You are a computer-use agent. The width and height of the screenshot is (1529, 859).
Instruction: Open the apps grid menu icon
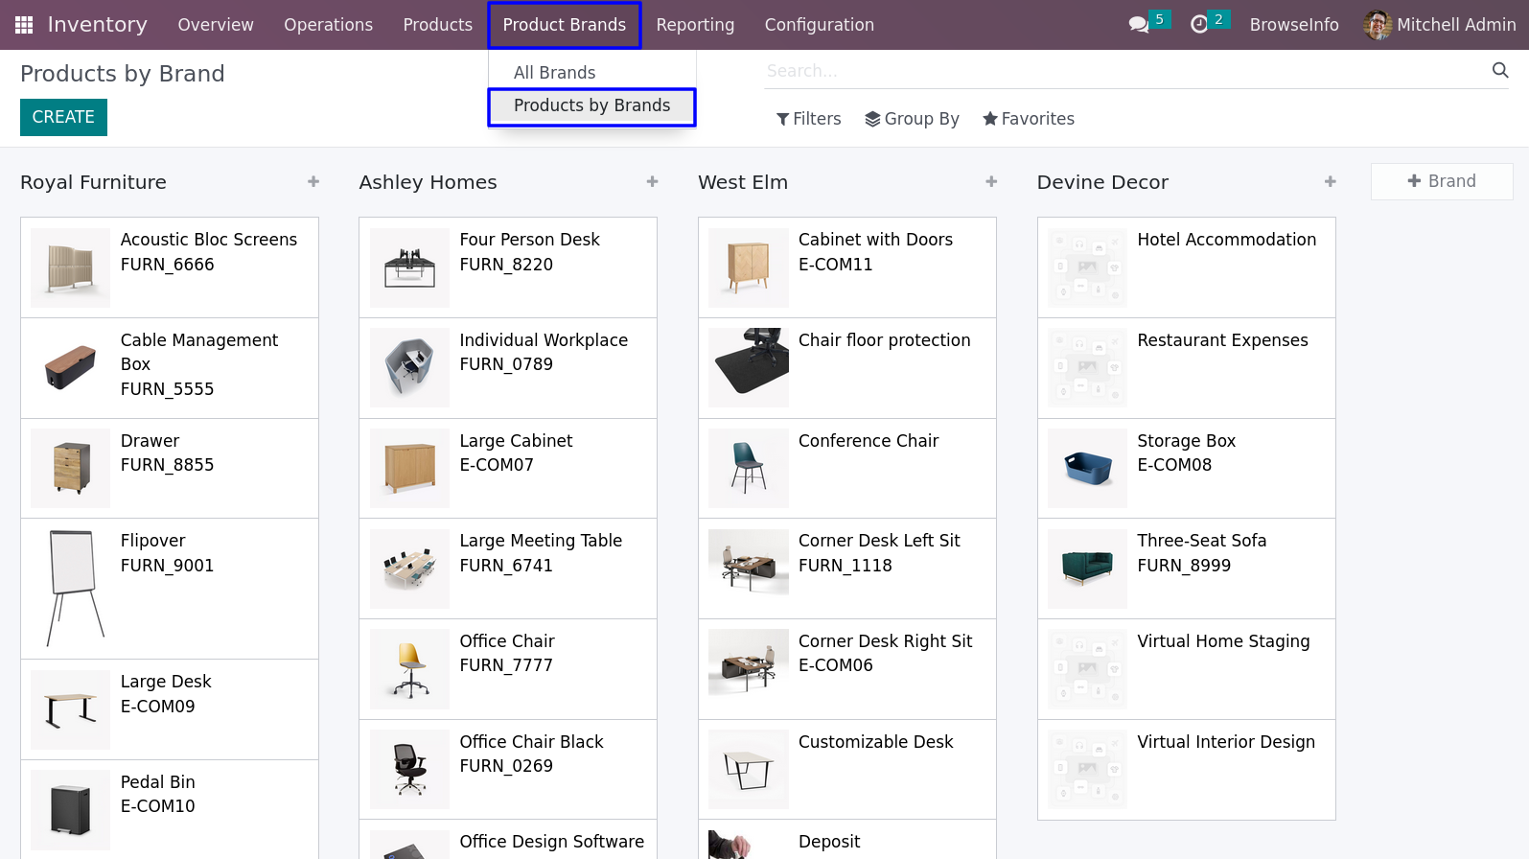24,25
